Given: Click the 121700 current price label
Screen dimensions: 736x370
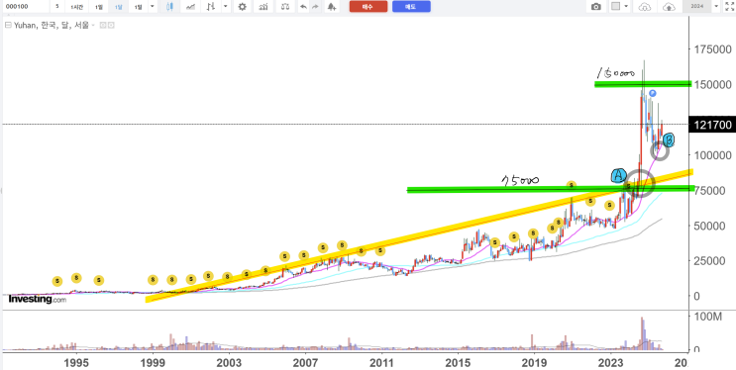Looking at the screenshot, I should coord(711,125).
